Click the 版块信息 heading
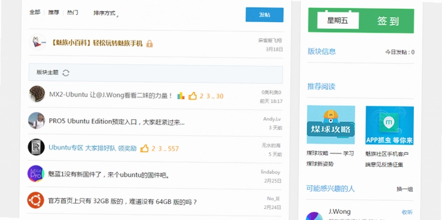 321,51
